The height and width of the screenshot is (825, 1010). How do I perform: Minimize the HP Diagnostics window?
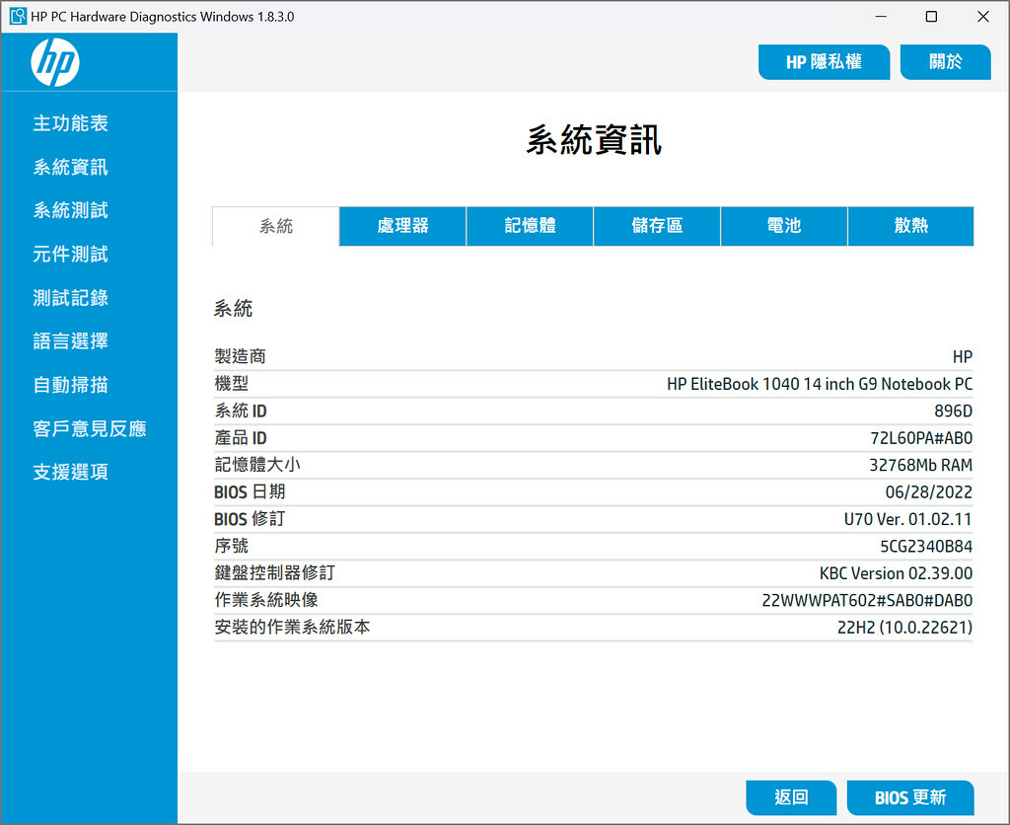[881, 16]
